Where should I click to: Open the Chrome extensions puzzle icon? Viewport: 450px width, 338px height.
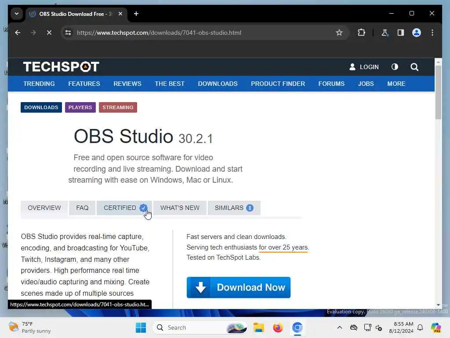point(361,33)
